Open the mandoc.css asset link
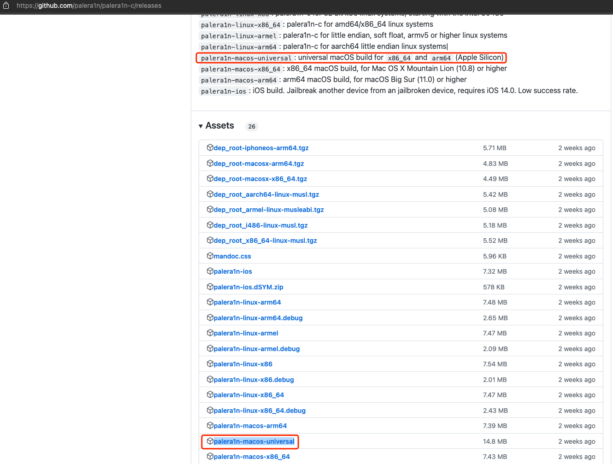The height and width of the screenshot is (464, 613). [x=232, y=256]
